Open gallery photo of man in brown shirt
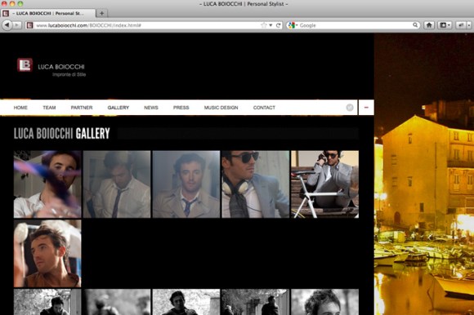 47,253
